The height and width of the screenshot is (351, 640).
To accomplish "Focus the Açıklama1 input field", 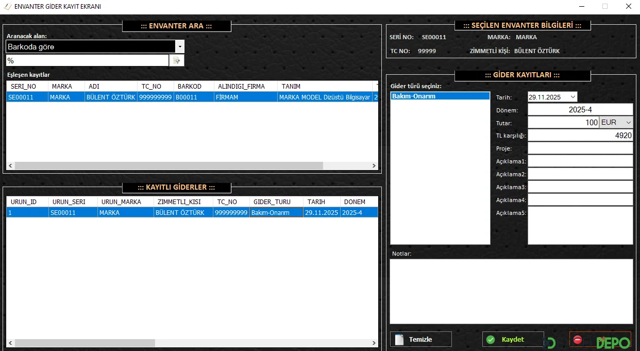I will 580,161.
